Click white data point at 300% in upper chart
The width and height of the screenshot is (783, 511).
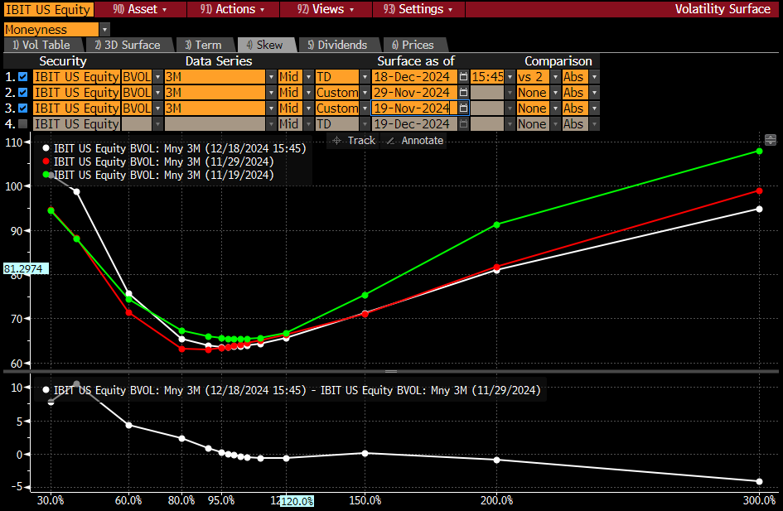(760, 209)
